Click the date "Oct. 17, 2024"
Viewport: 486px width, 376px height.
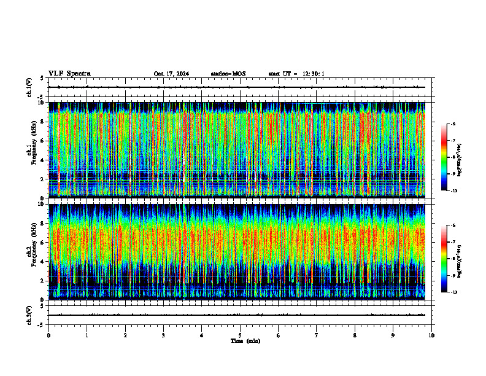click(x=171, y=74)
